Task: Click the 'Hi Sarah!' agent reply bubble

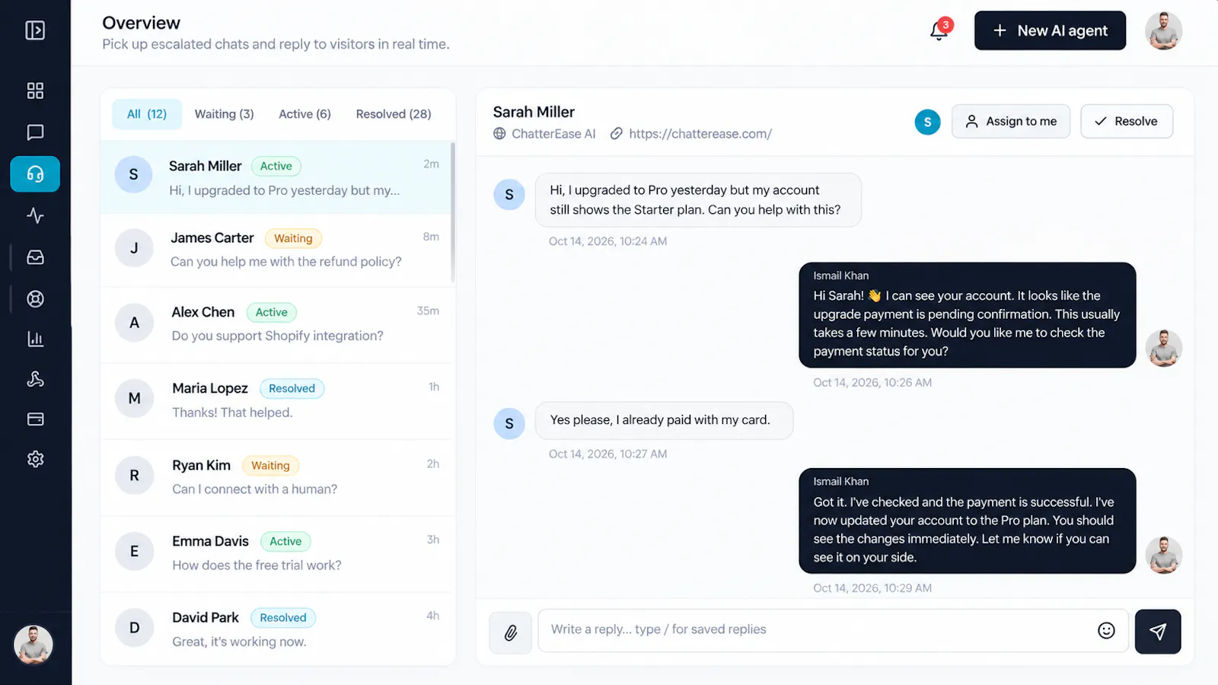Action: (967, 315)
